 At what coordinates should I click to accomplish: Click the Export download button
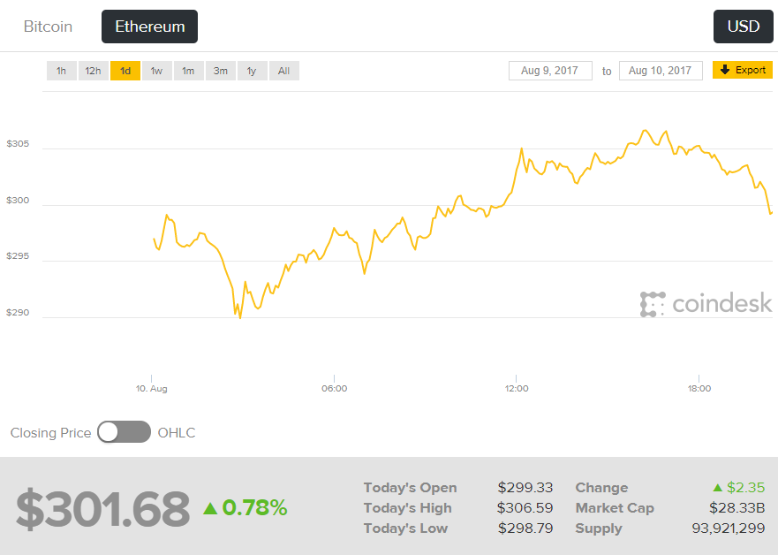(x=742, y=70)
